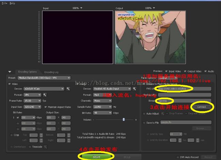This screenshot has width=221, height=160.
Task: Open the Frame Rate dropdown
Action: (x=32, y=101)
